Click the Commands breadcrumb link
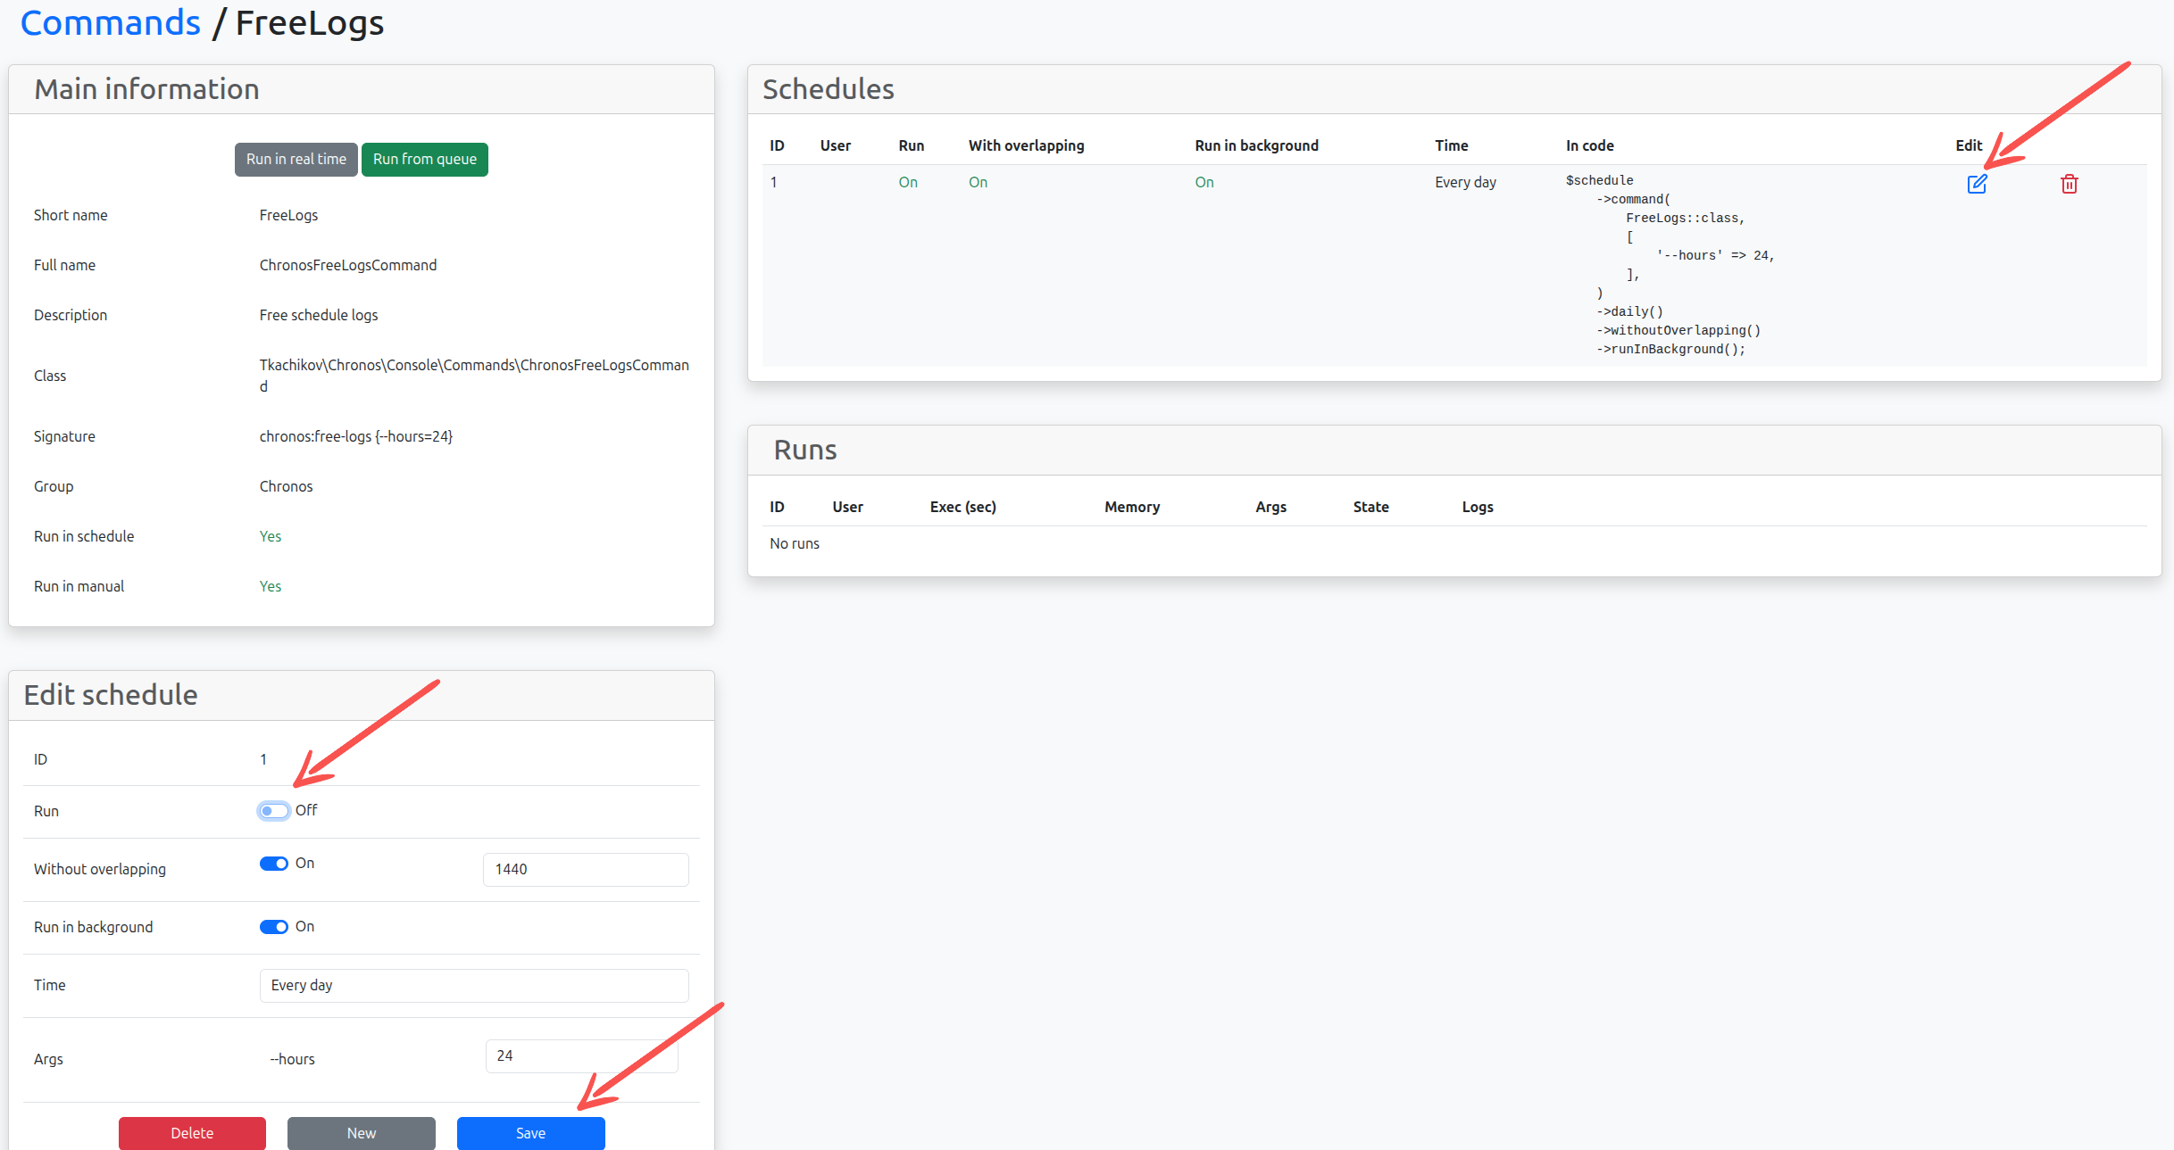 point(111,22)
